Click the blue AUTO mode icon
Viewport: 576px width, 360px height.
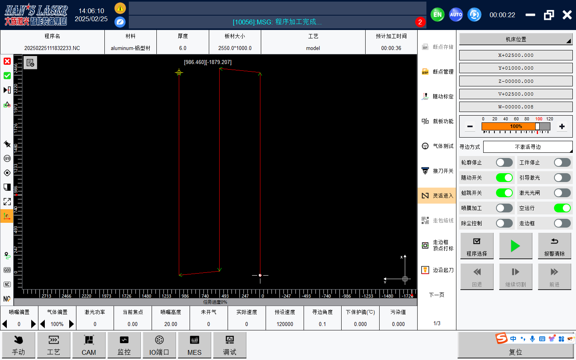coord(456,15)
